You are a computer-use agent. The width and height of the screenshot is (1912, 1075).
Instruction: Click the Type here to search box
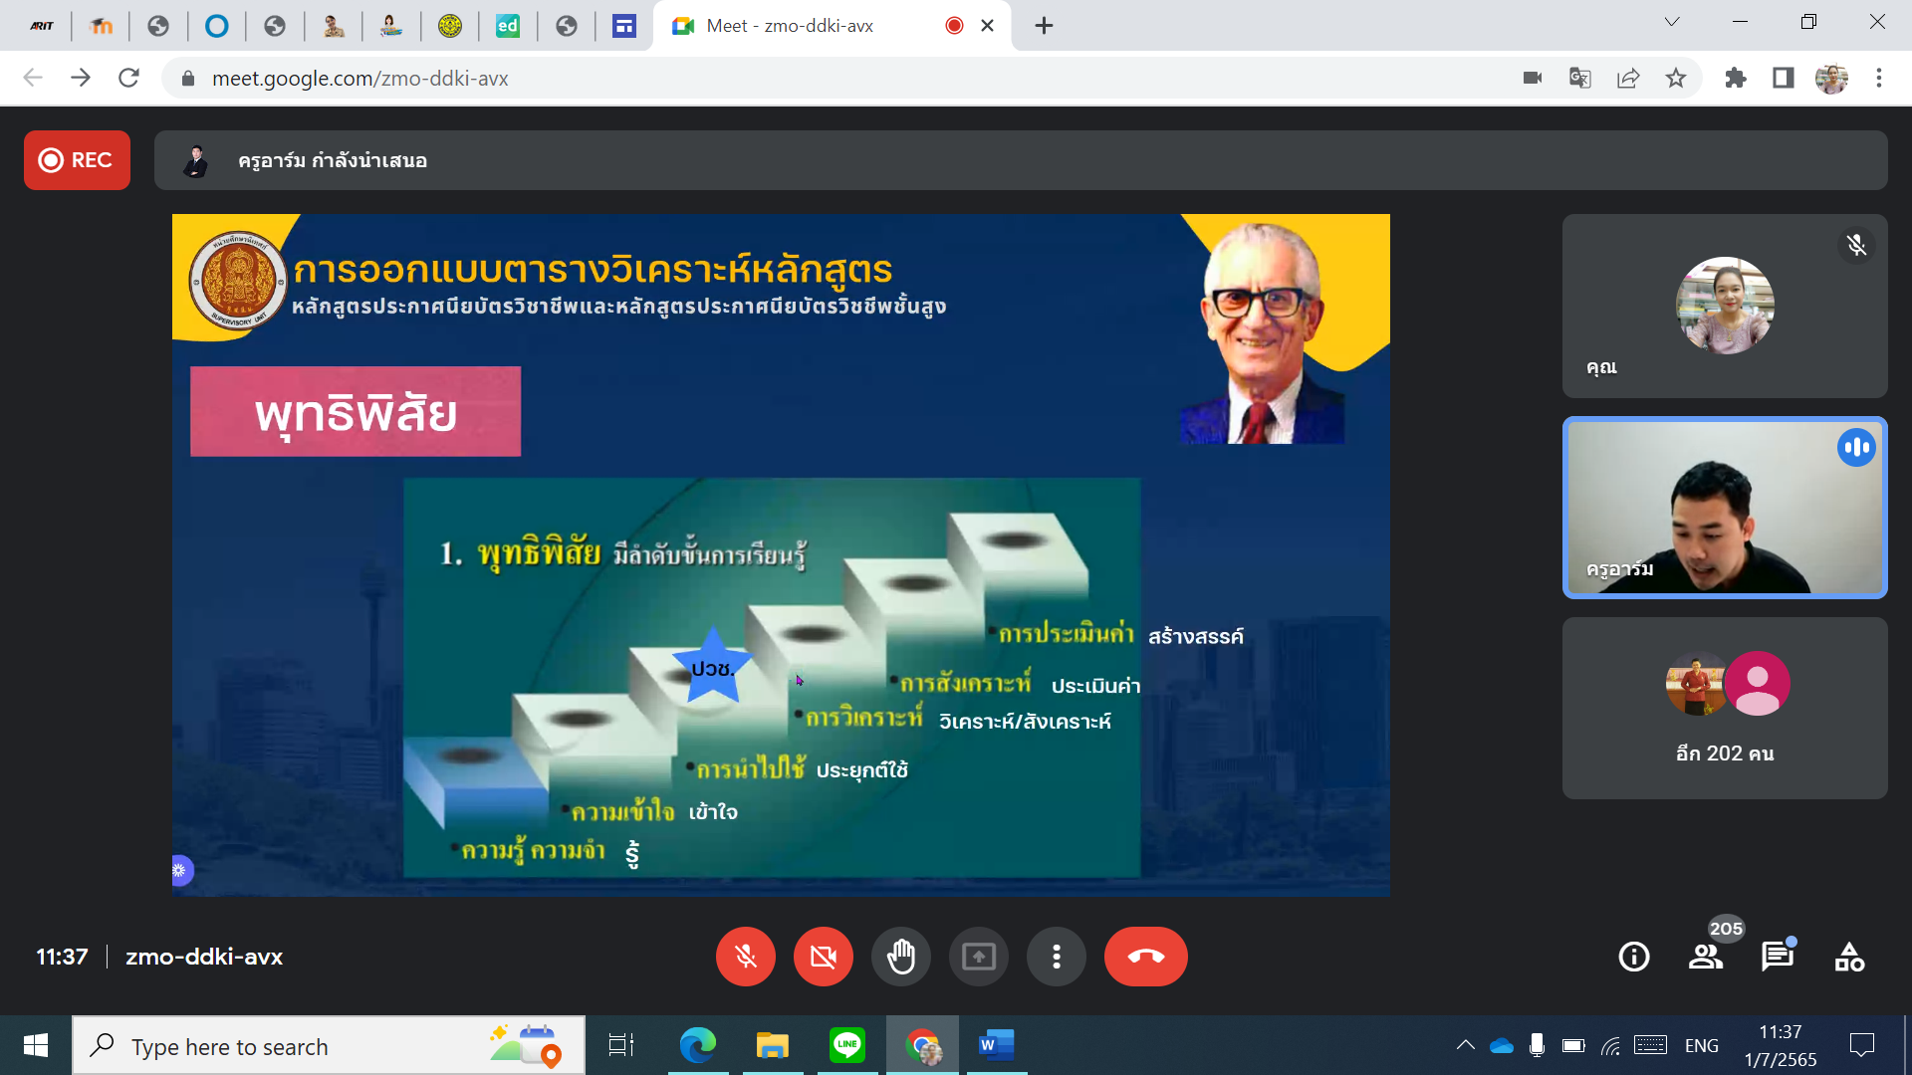(329, 1046)
